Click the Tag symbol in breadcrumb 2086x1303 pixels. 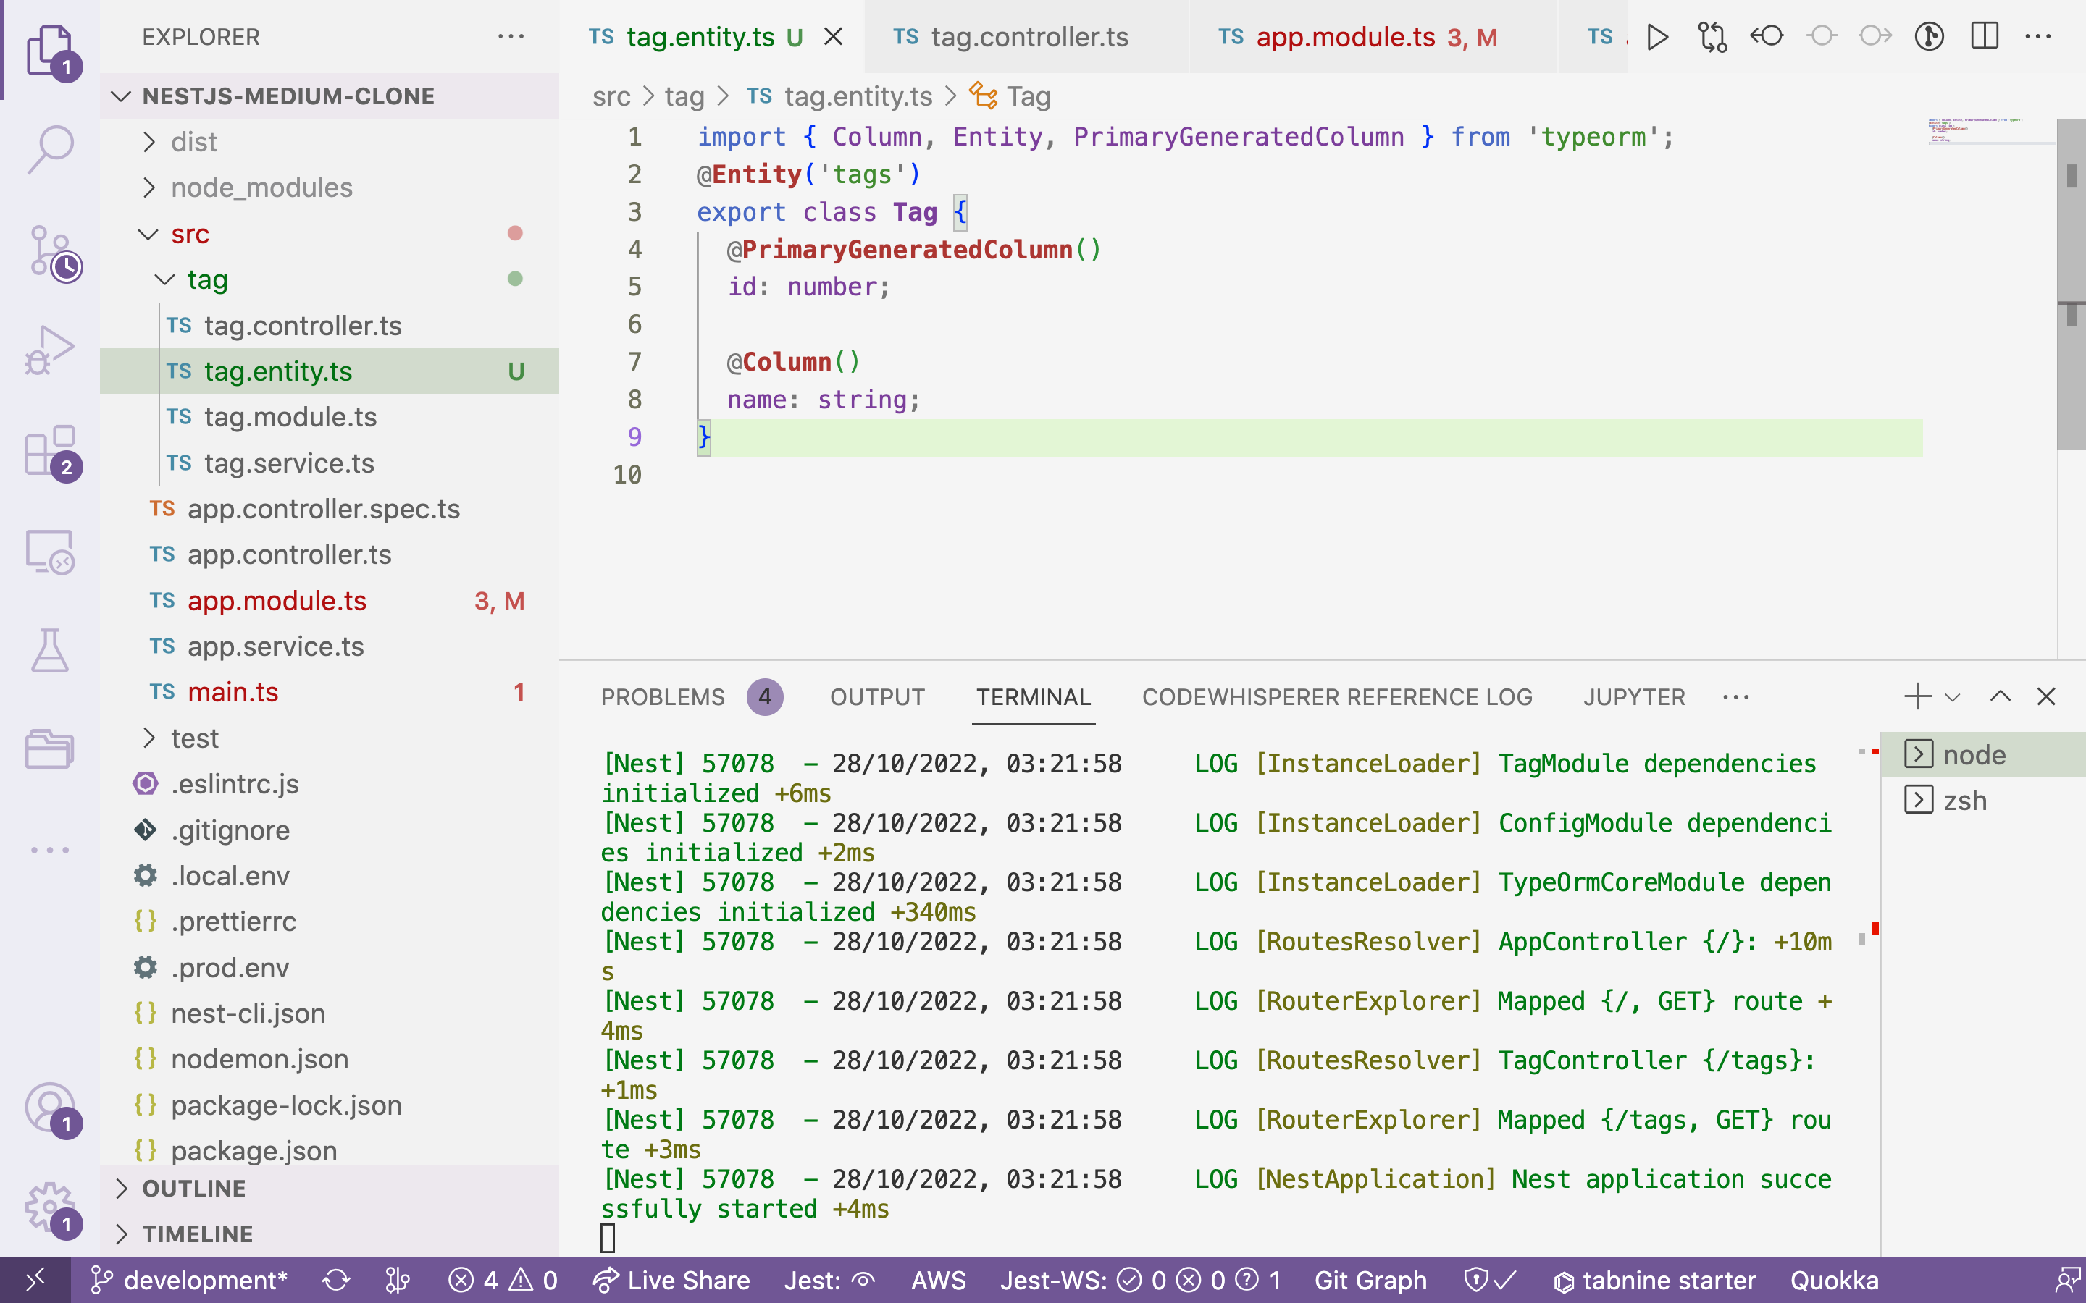tap(1010, 96)
